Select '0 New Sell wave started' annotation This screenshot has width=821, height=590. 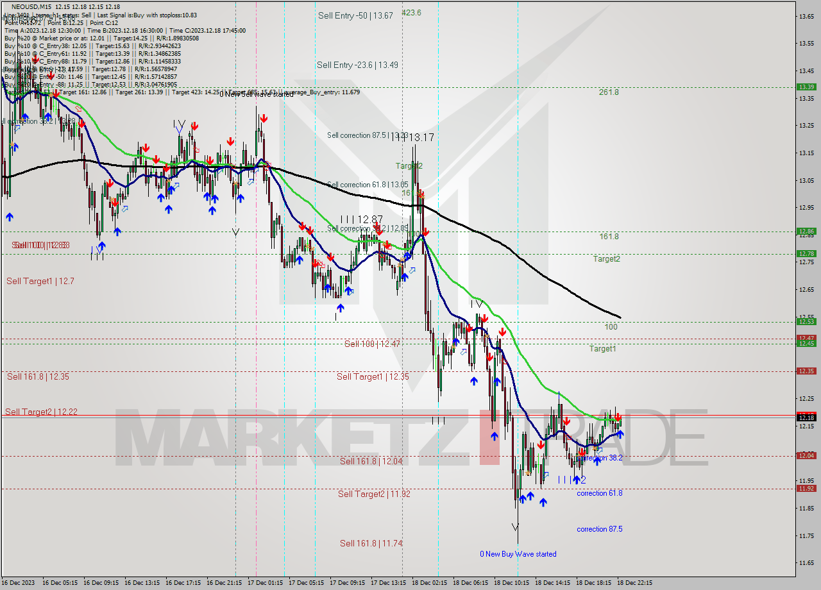tap(257, 94)
